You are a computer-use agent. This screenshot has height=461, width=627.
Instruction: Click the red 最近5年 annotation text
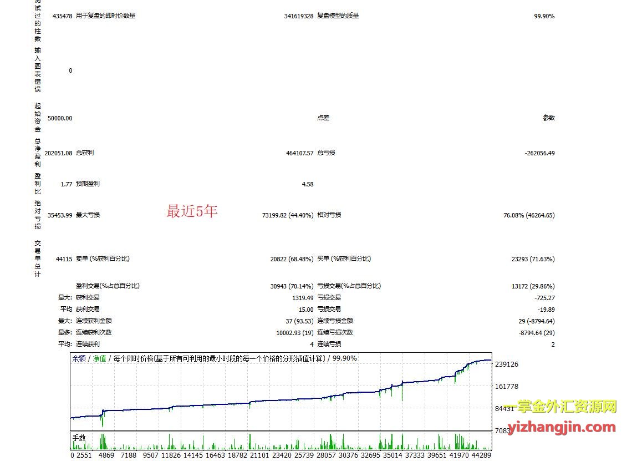pyautogui.click(x=192, y=211)
